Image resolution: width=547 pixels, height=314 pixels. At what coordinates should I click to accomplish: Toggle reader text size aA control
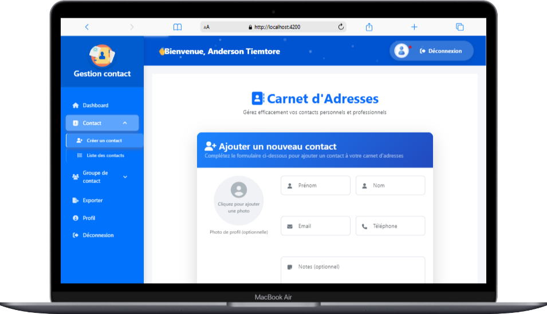coord(207,27)
